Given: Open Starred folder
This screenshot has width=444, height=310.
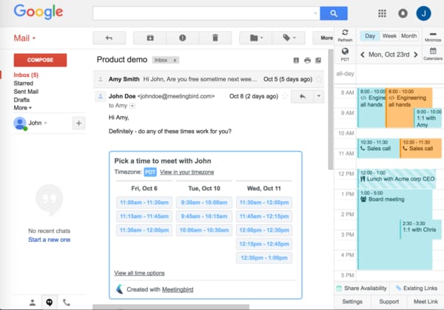Looking at the screenshot, I should point(24,83).
